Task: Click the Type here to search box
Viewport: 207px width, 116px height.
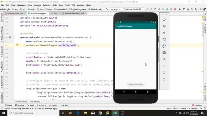Action: point(33,113)
